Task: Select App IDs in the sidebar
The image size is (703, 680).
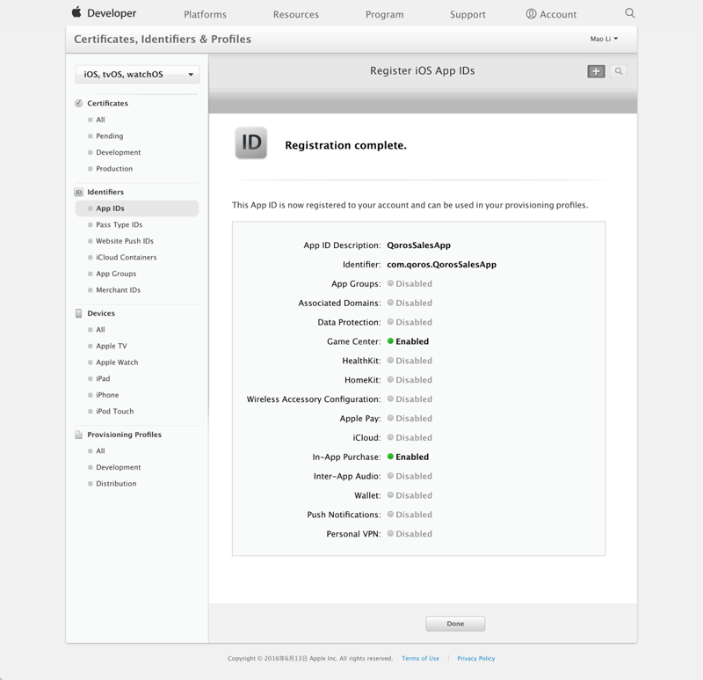Action: [137, 208]
